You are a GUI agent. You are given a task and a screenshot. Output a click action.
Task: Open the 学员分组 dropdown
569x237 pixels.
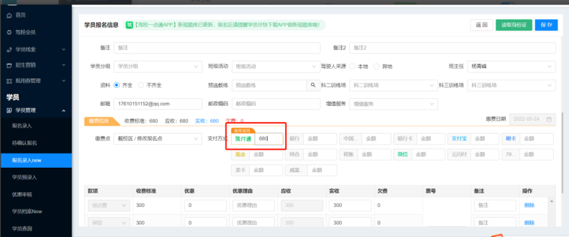(x=158, y=66)
